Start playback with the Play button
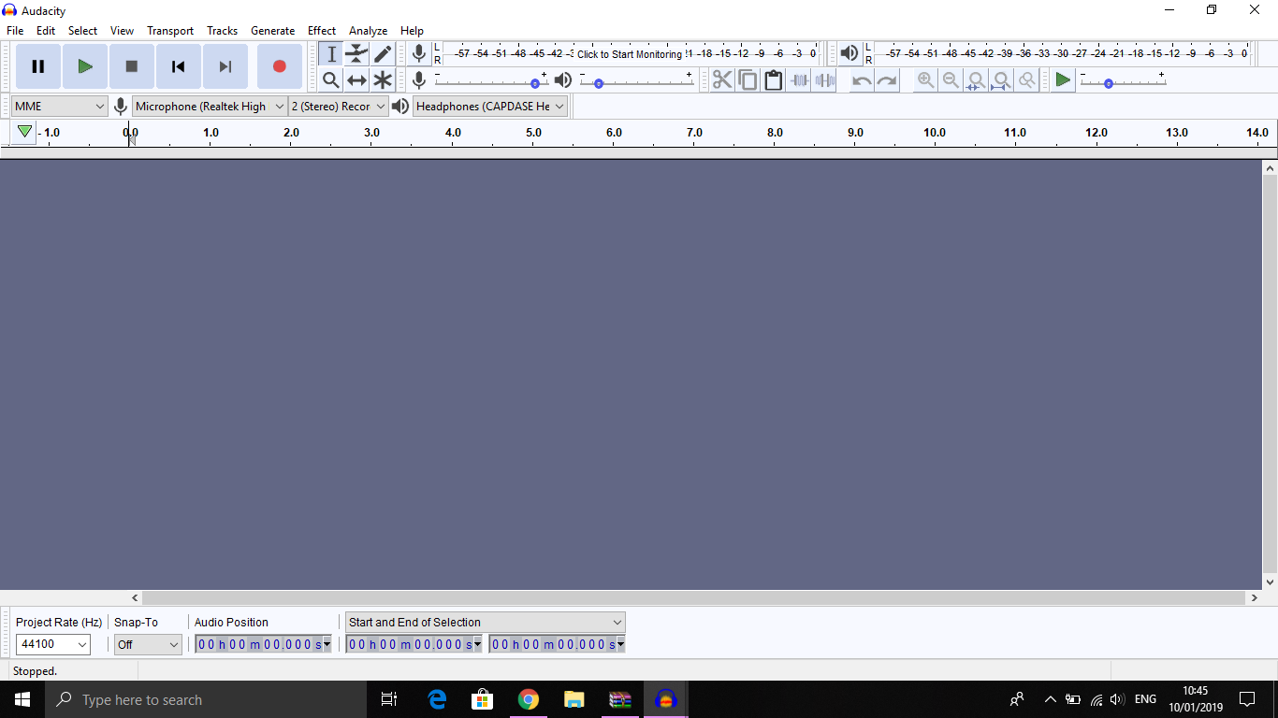 tap(85, 66)
